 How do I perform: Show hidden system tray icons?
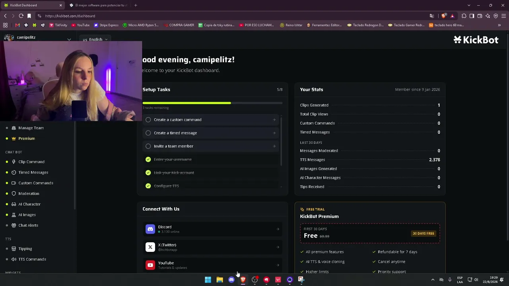[x=433, y=280]
